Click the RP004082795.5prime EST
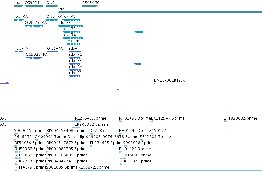 [x=47, y=152]
